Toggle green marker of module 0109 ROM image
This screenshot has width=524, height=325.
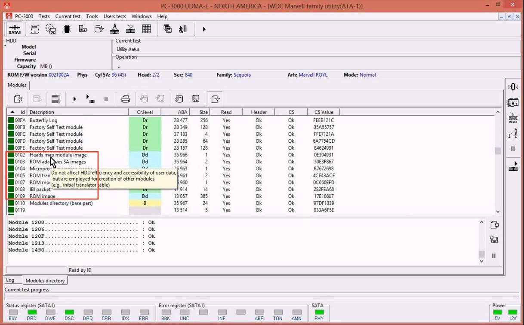point(11,196)
